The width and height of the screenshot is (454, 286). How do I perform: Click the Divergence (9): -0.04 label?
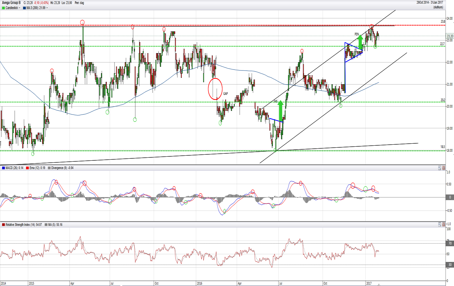63,168
